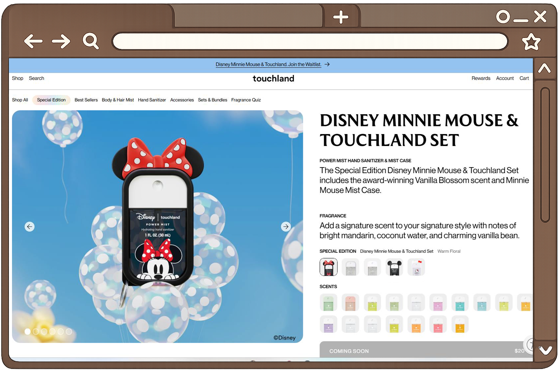Click the 'FRAGRANCE' section label
This screenshot has width=559, height=371.
333,216
